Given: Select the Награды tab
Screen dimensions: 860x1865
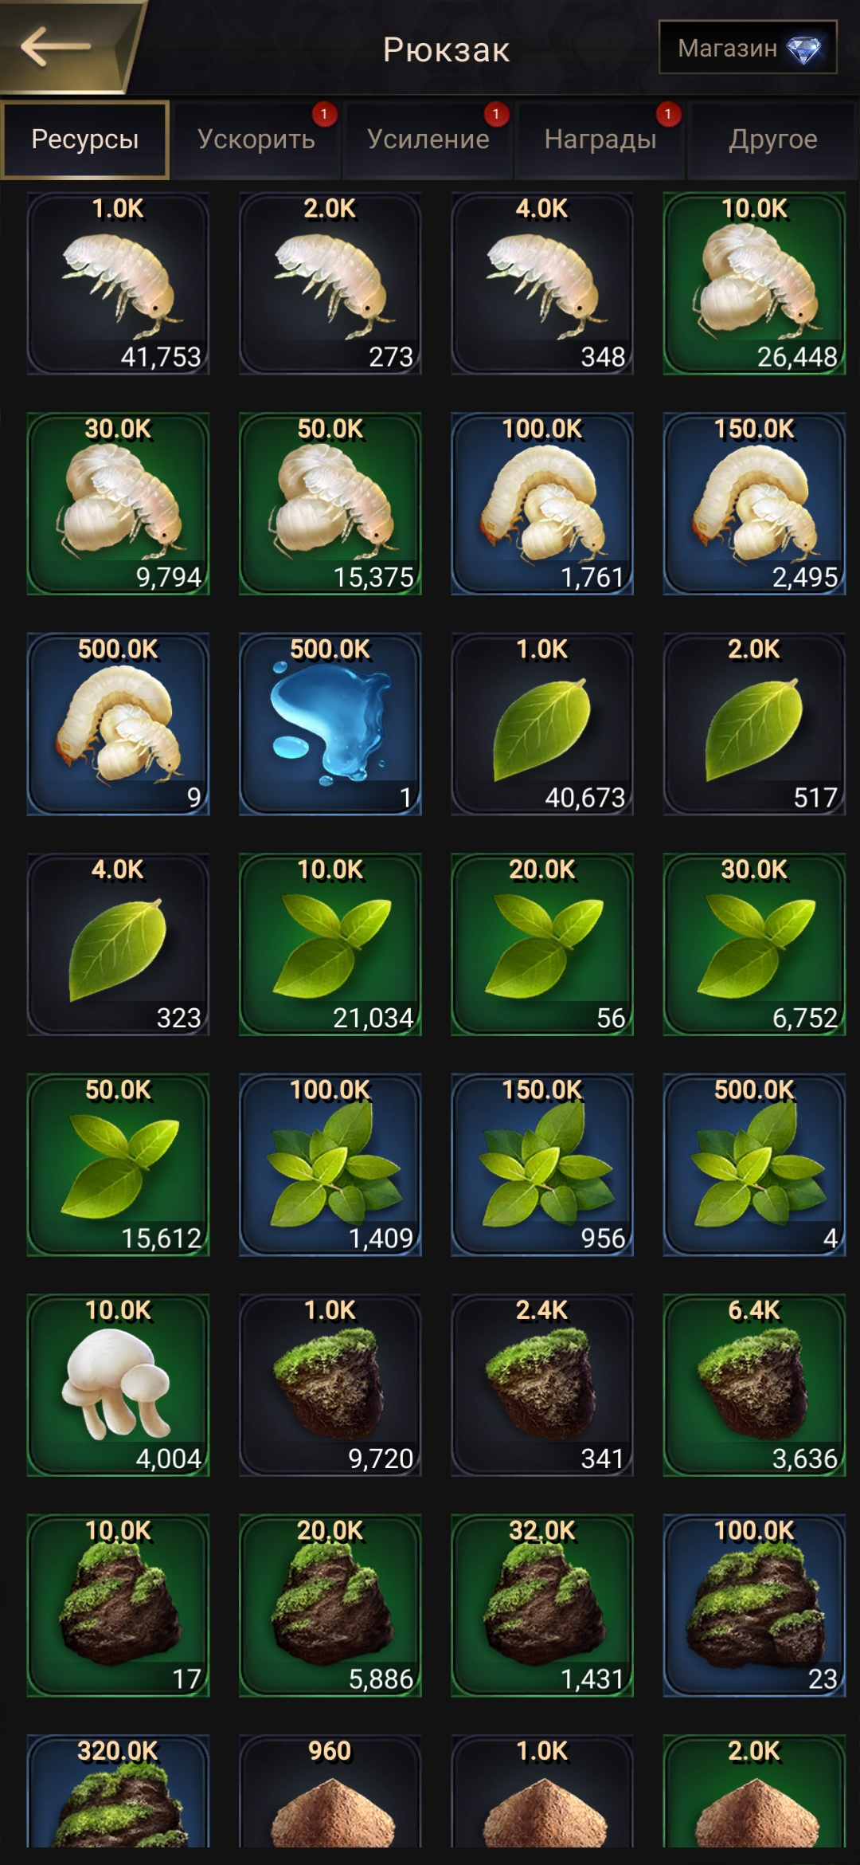Looking at the screenshot, I should 600,139.
